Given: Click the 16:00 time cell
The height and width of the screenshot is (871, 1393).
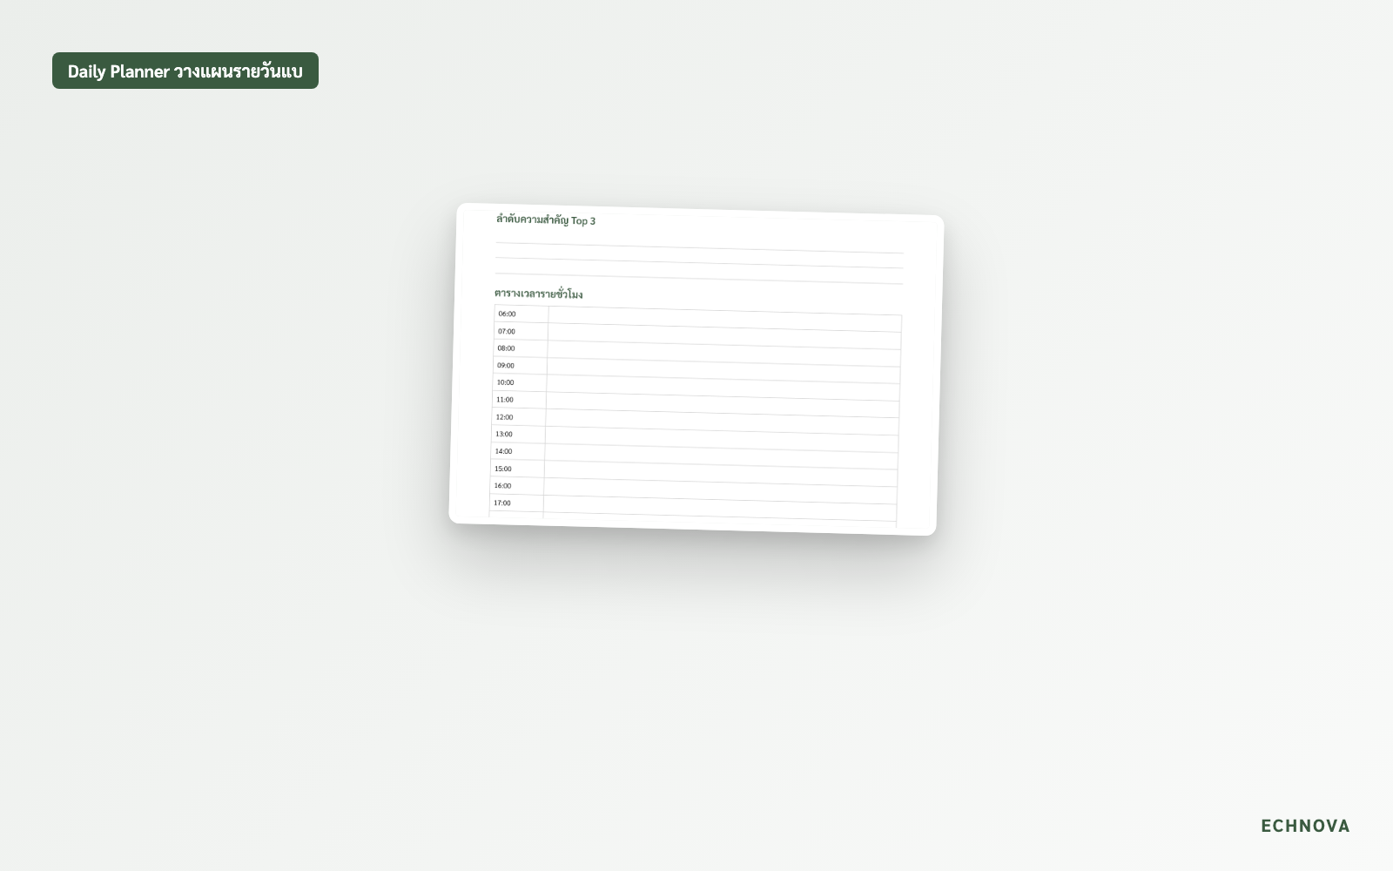Looking at the screenshot, I should pos(517,486).
